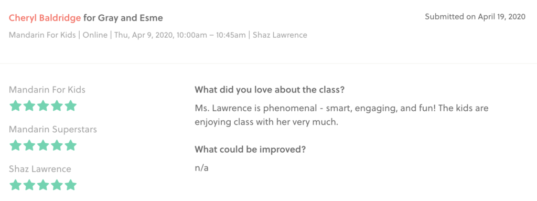The height and width of the screenshot is (201, 537).
Task: Click 'Submitted on April 19, 2020' date text
Action: pyautogui.click(x=475, y=17)
